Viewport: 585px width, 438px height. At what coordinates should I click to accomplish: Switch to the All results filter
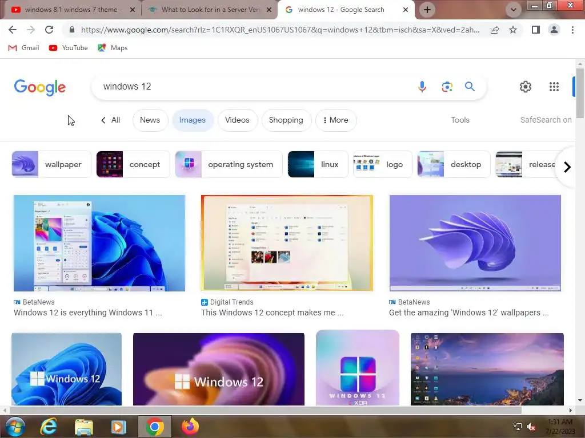111,120
